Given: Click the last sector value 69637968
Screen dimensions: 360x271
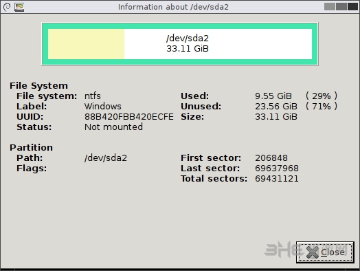Looking at the screenshot, I should 277,169.
